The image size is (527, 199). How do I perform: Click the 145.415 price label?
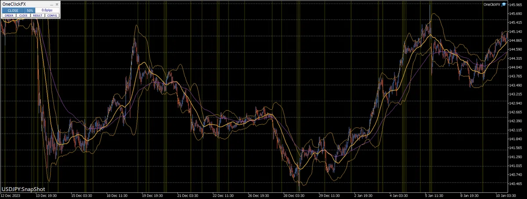(516, 23)
